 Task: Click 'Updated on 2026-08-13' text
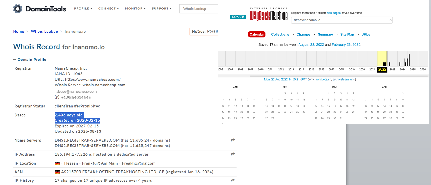pos(78,132)
